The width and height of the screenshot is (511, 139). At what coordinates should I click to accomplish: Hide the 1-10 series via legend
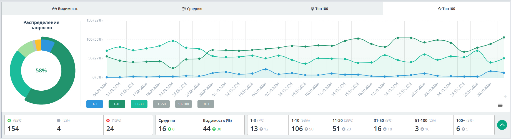[117, 104]
